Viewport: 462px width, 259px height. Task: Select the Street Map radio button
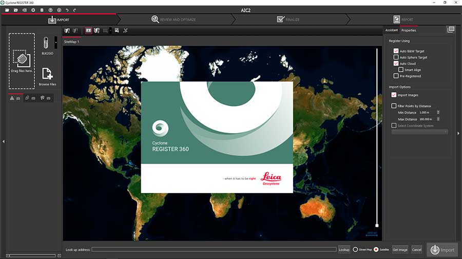pos(355,250)
